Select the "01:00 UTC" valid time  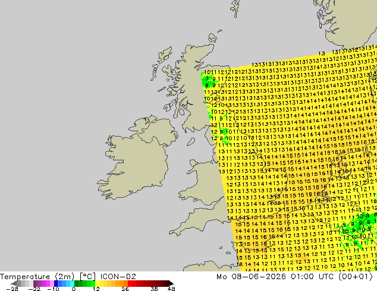312,277
